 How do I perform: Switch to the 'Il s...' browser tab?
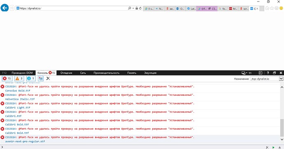click(x=149, y=9)
